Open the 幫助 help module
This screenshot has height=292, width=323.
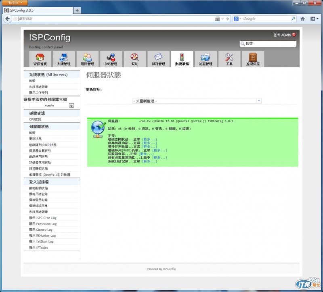click(135, 59)
